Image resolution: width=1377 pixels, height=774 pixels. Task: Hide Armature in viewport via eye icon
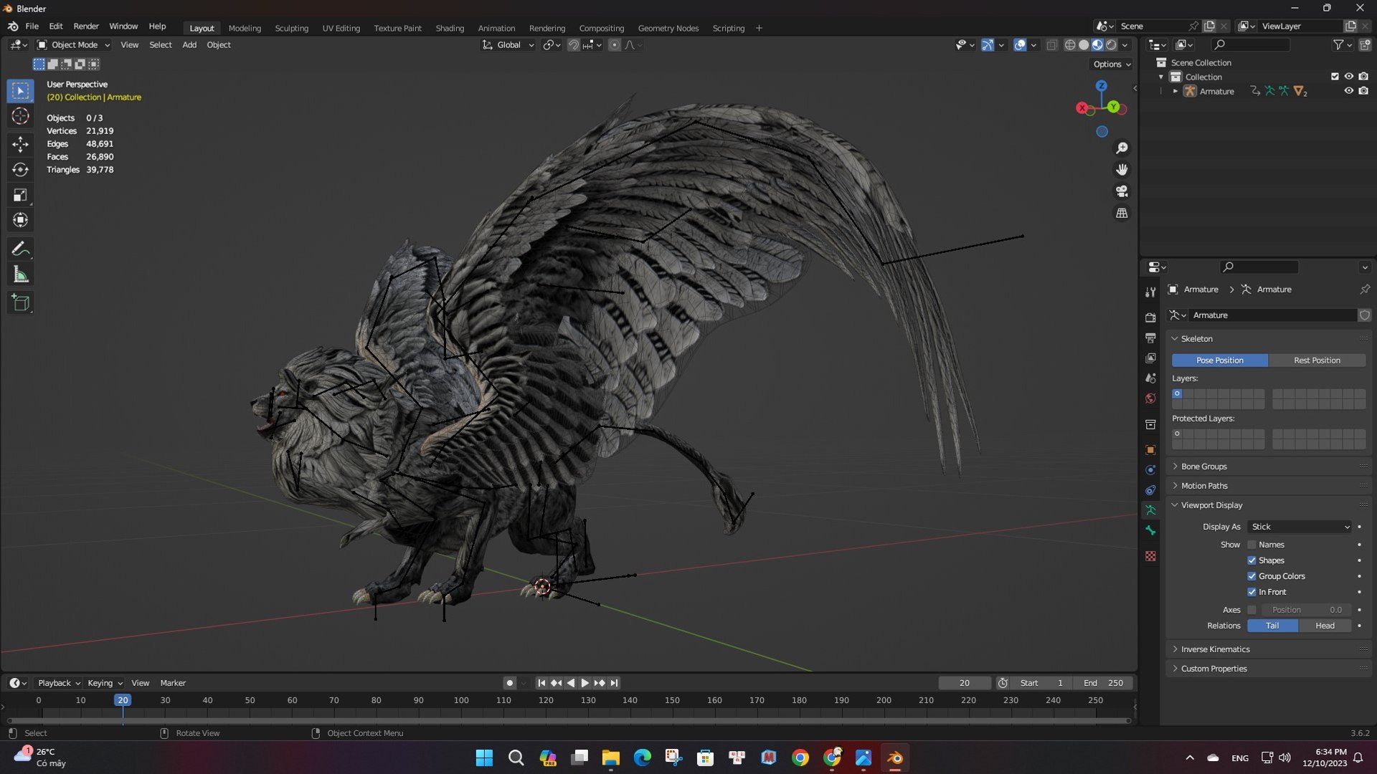click(x=1348, y=91)
